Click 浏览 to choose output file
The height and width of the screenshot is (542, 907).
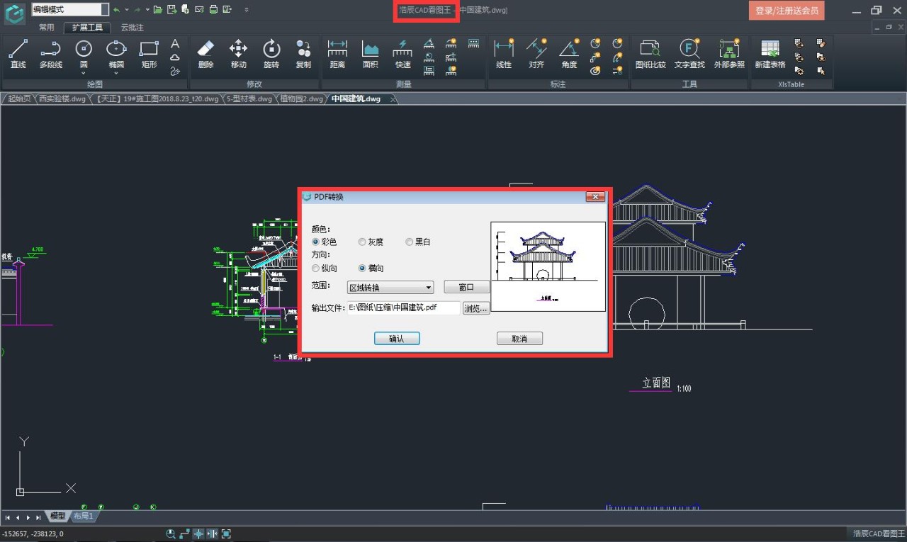point(476,307)
